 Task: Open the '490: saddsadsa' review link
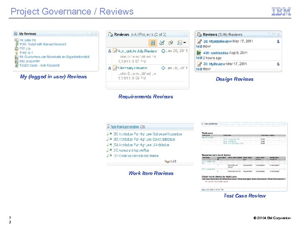click(216, 53)
